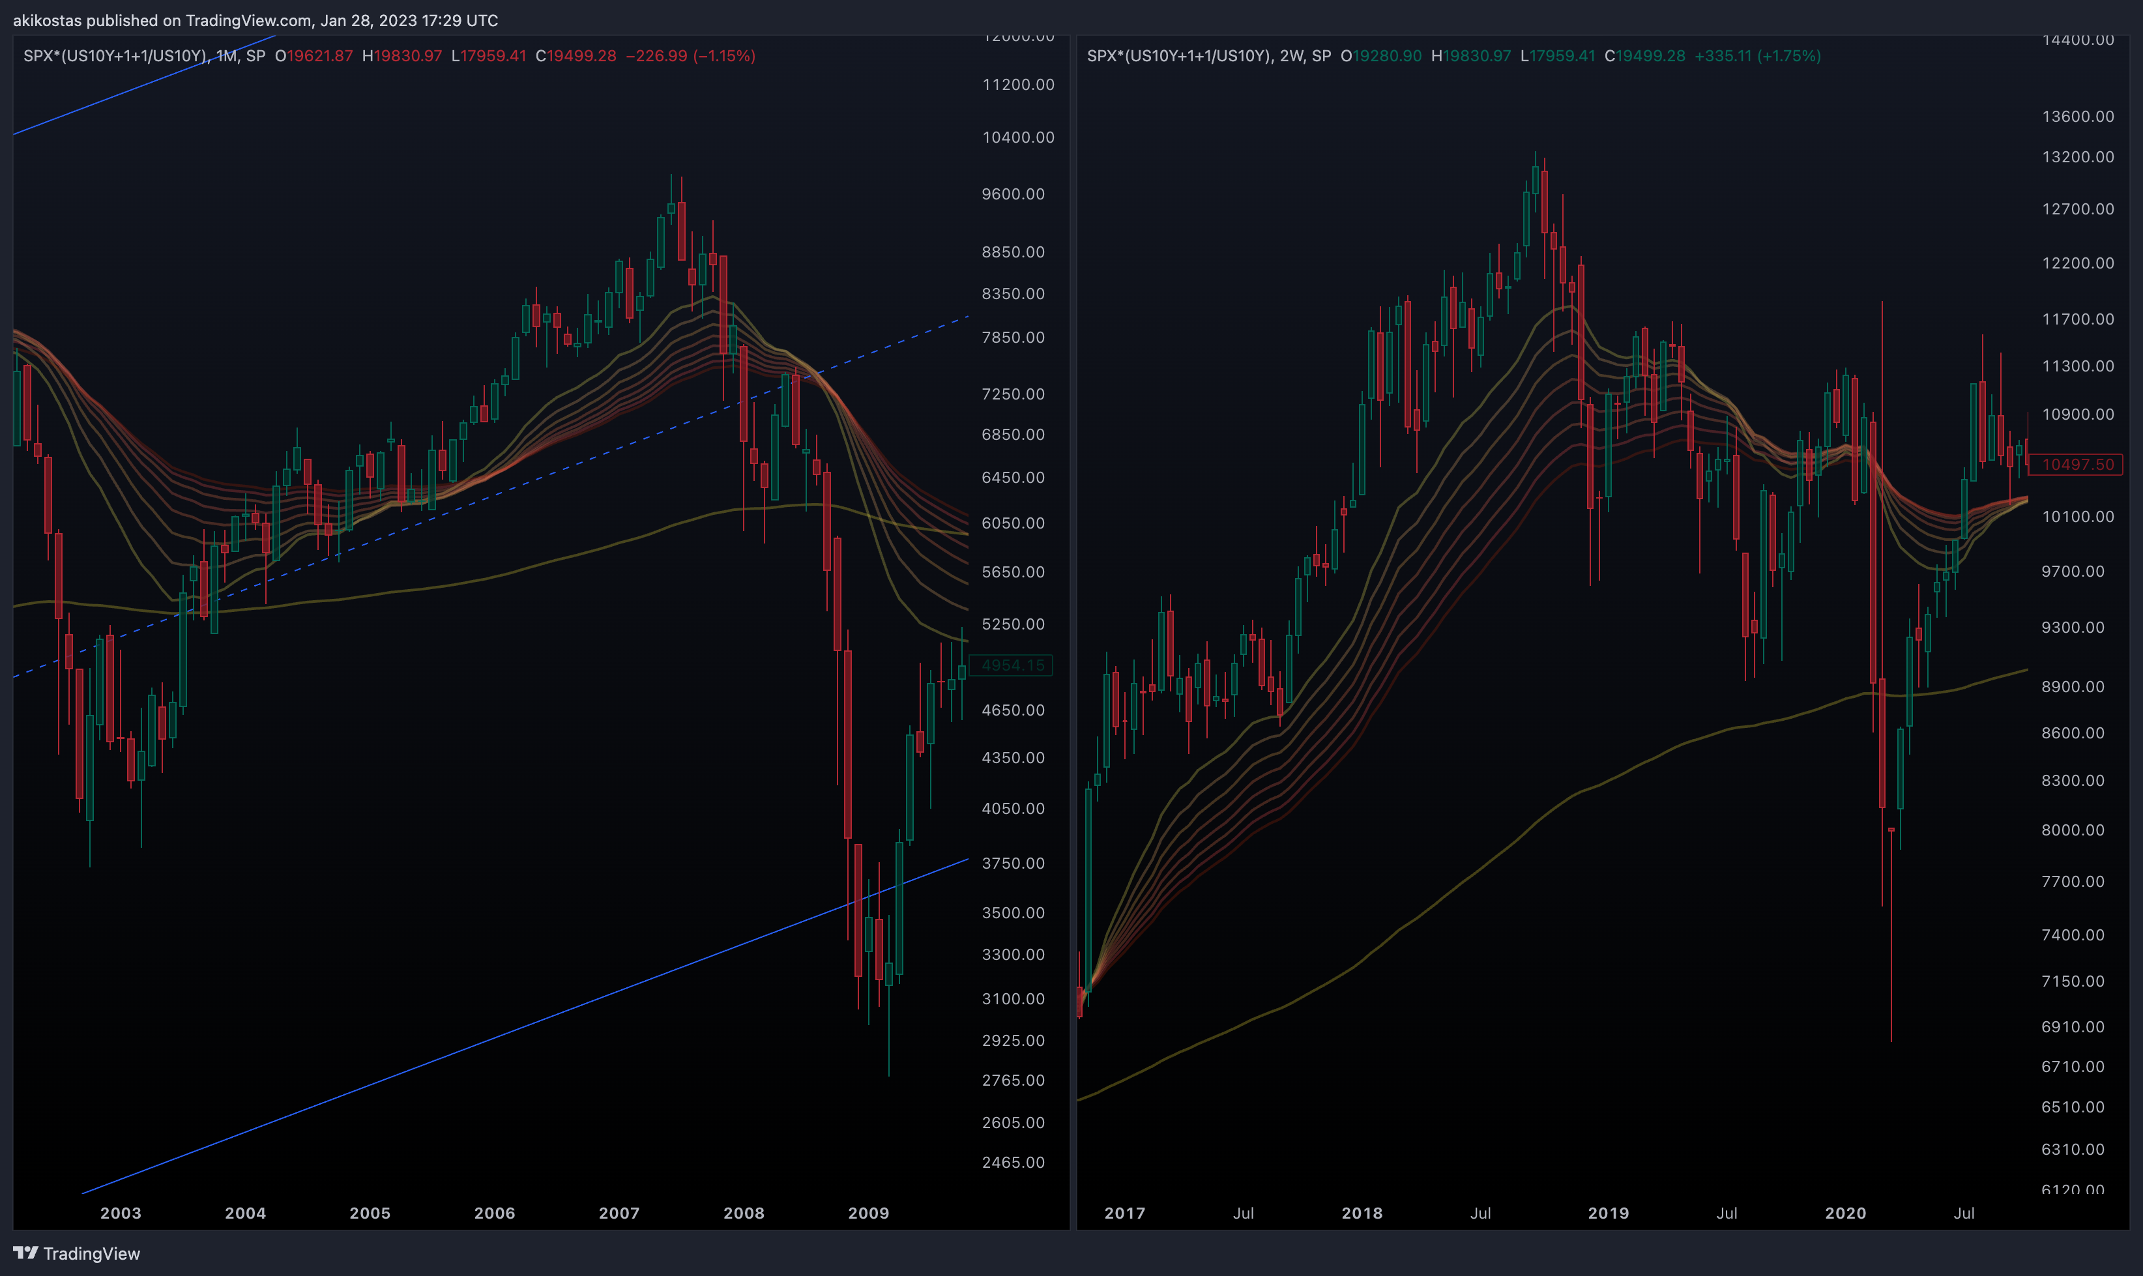Click the 2018 label on right time axis
2143x1276 pixels.
pos(1362,1212)
